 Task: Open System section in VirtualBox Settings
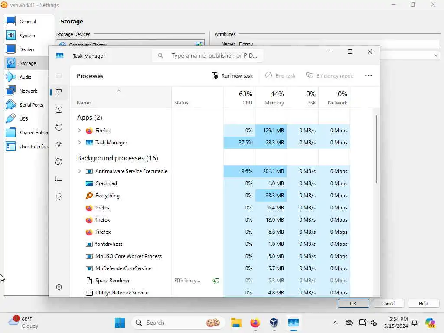click(26, 36)
